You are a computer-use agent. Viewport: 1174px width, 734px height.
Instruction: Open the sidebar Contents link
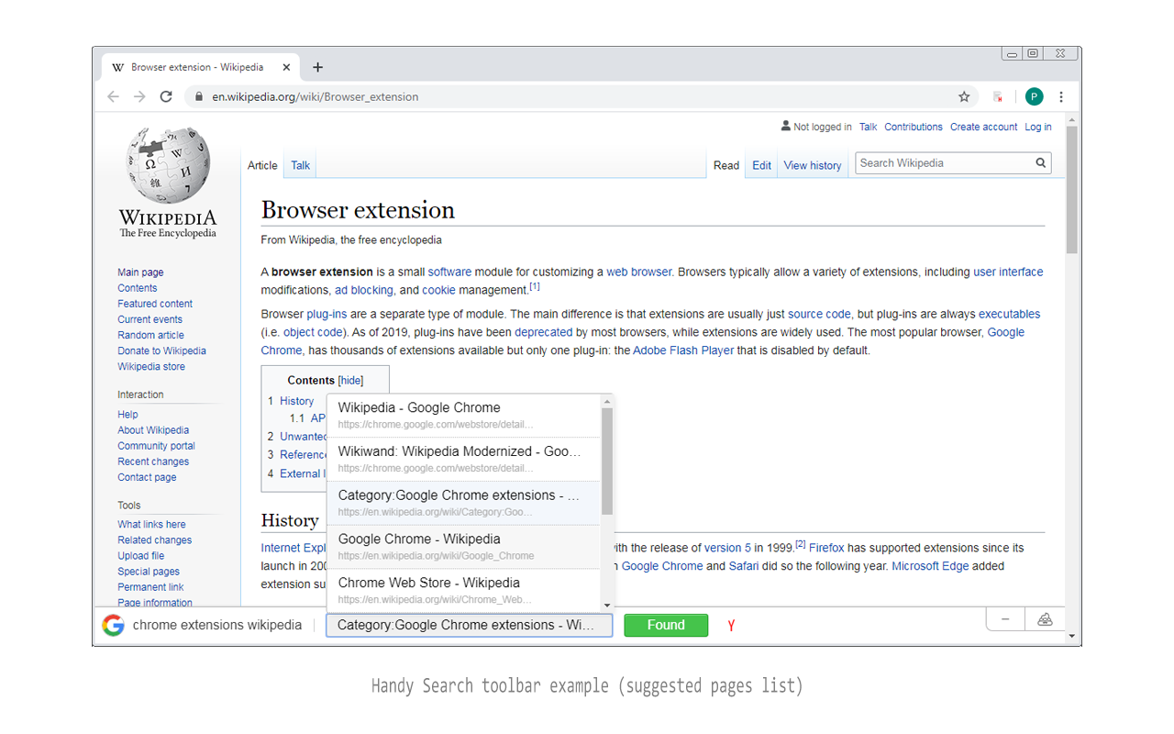pos(138,288)
